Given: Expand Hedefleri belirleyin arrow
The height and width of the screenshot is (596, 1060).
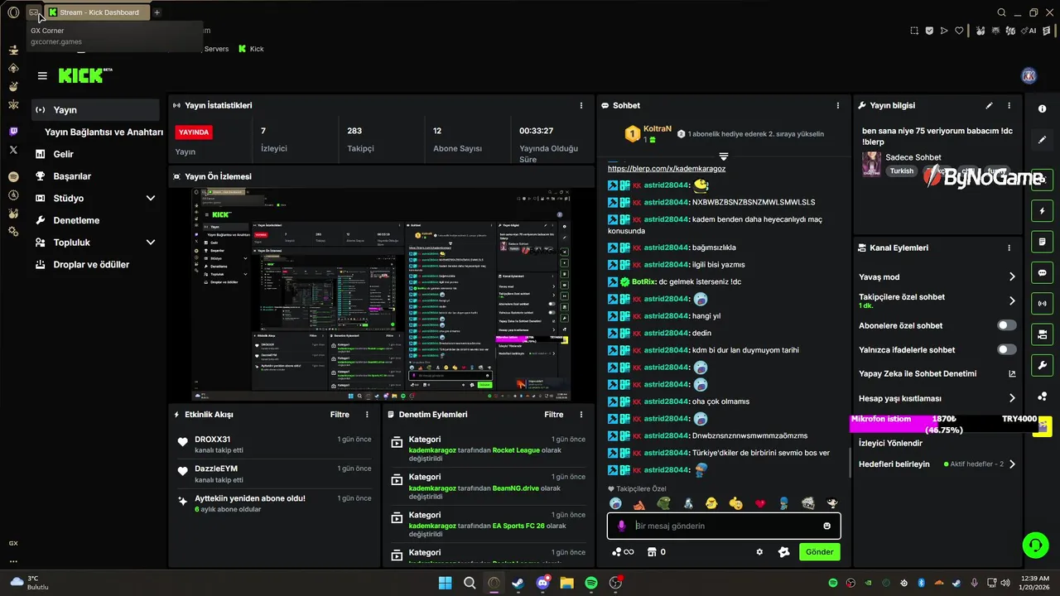Looking at the screenshot, I should click(x=1011, y=464).
